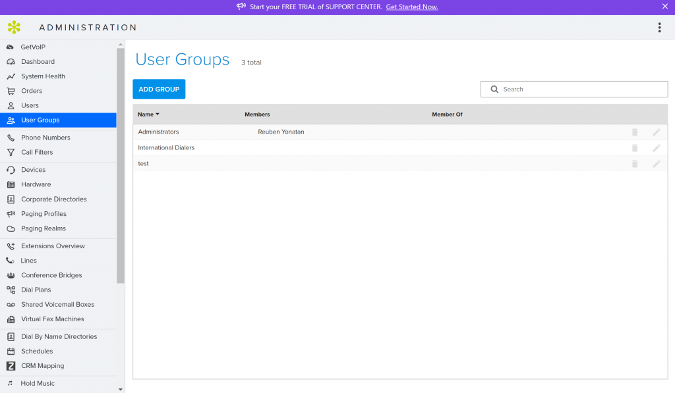Click into the Search groups field
This screenshot has height=393, width=675.
[x=574, y=89]
